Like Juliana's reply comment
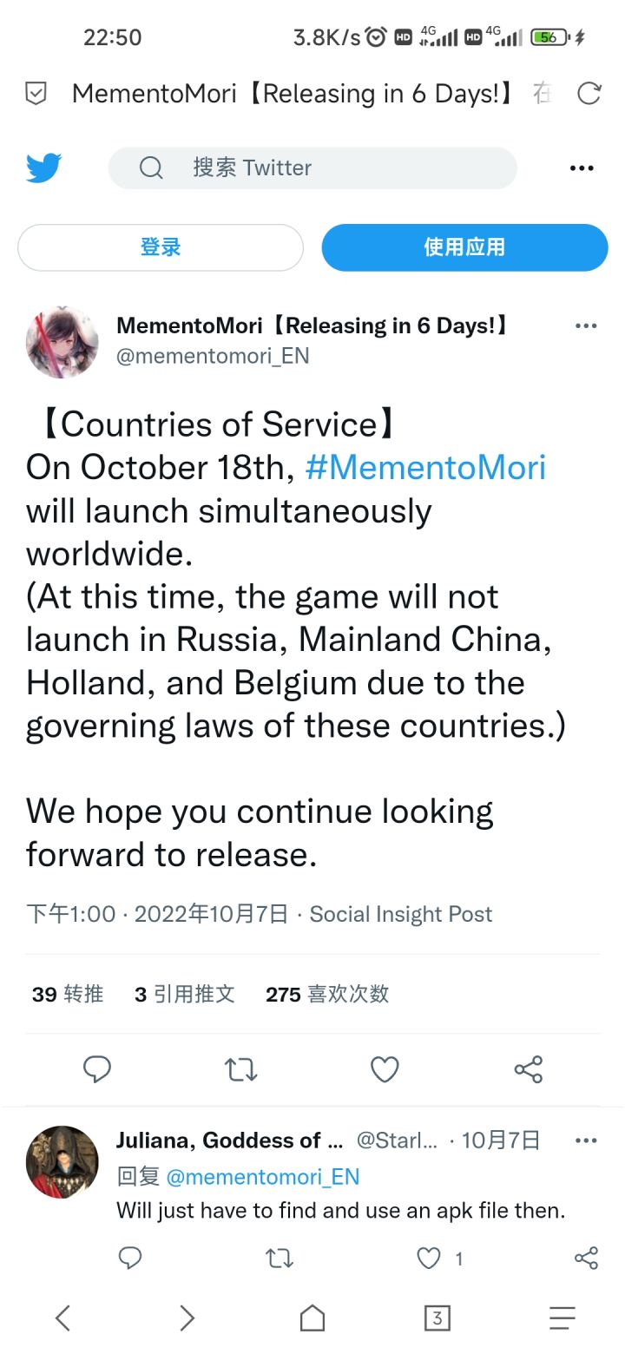The image size is (625, 1354). point(430,1258)
